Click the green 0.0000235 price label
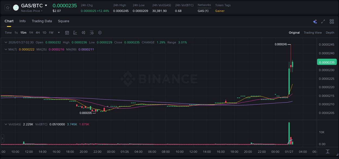This screenshot has height=159, width=339. click(327, 62)
